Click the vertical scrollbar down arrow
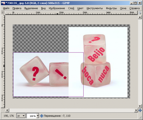 coord(140,106)
